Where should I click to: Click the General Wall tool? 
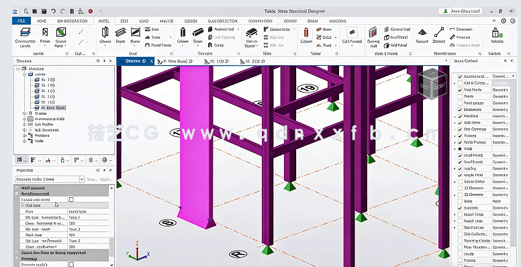(397, 30)
